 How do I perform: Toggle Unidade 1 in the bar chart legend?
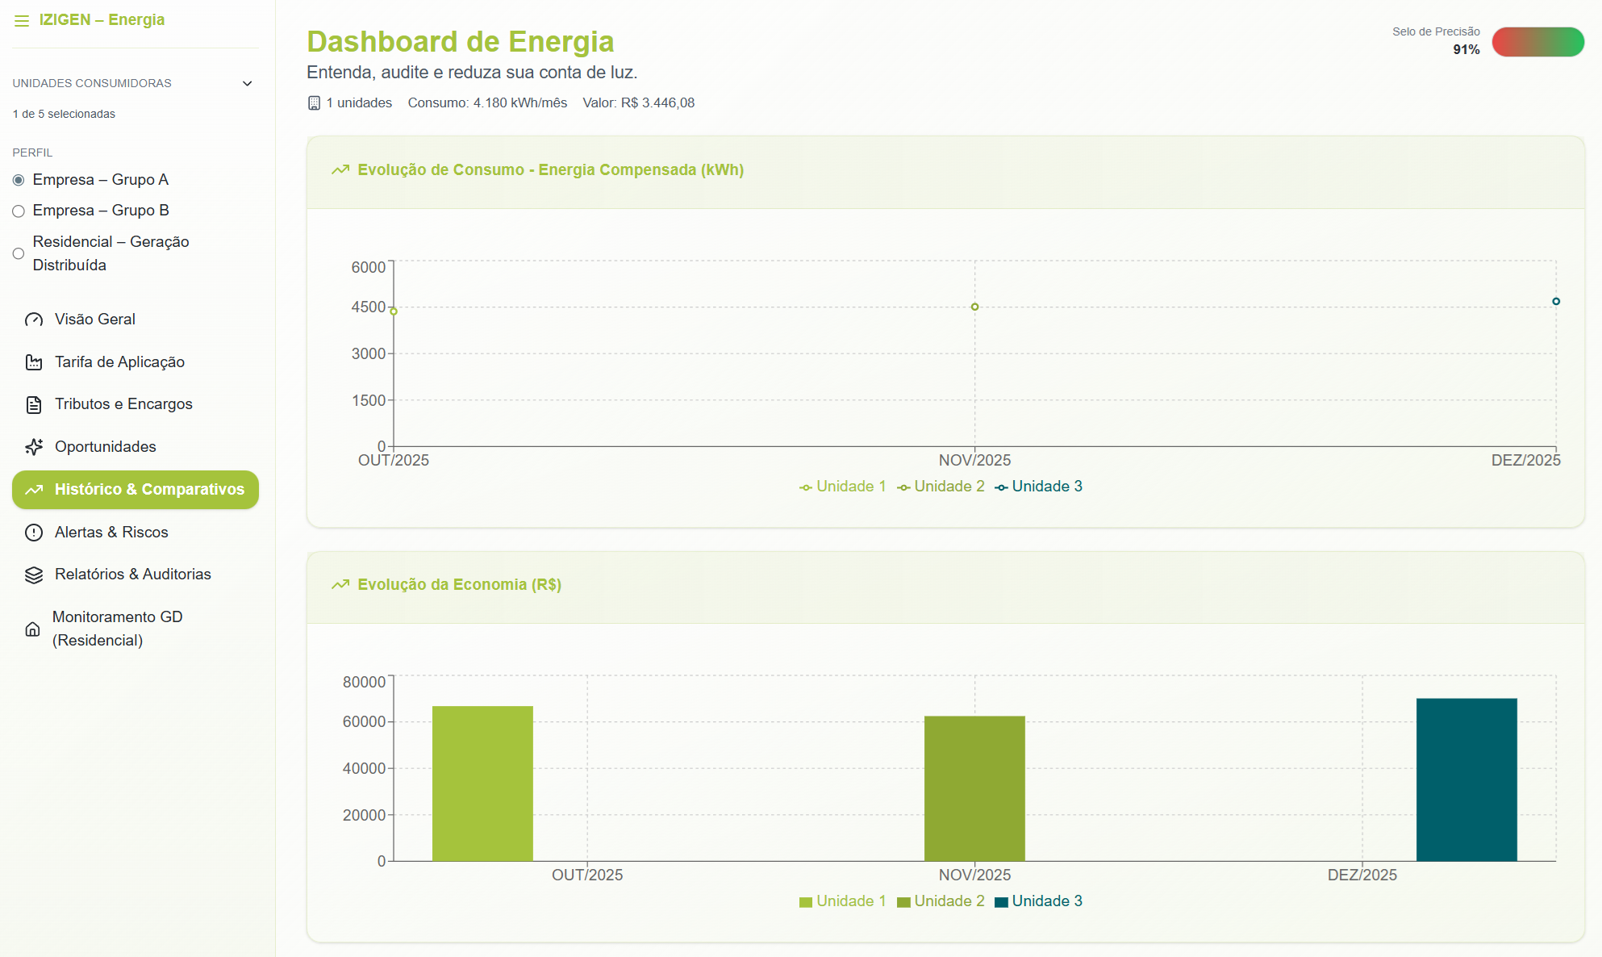[843, 901]
